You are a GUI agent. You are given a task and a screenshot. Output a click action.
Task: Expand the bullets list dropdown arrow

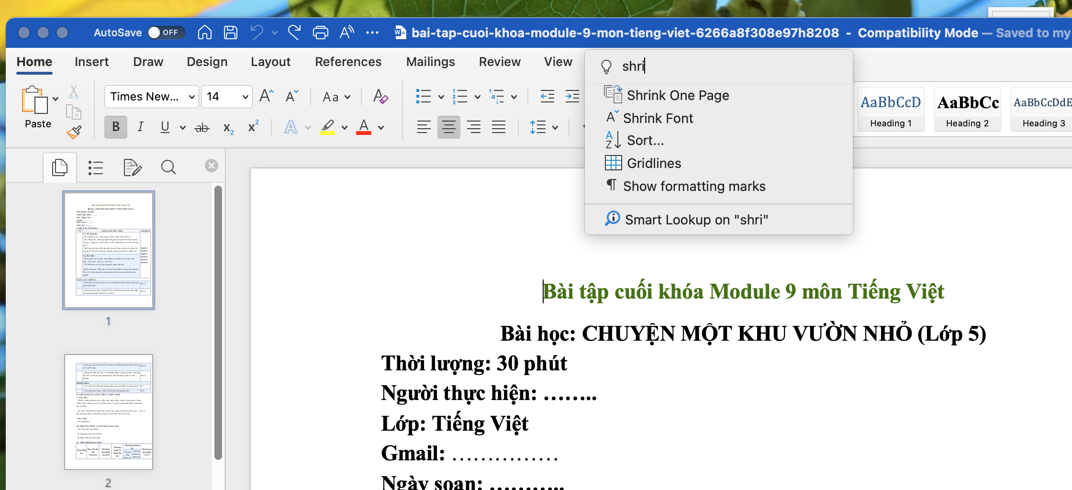(x=441, y=97)
